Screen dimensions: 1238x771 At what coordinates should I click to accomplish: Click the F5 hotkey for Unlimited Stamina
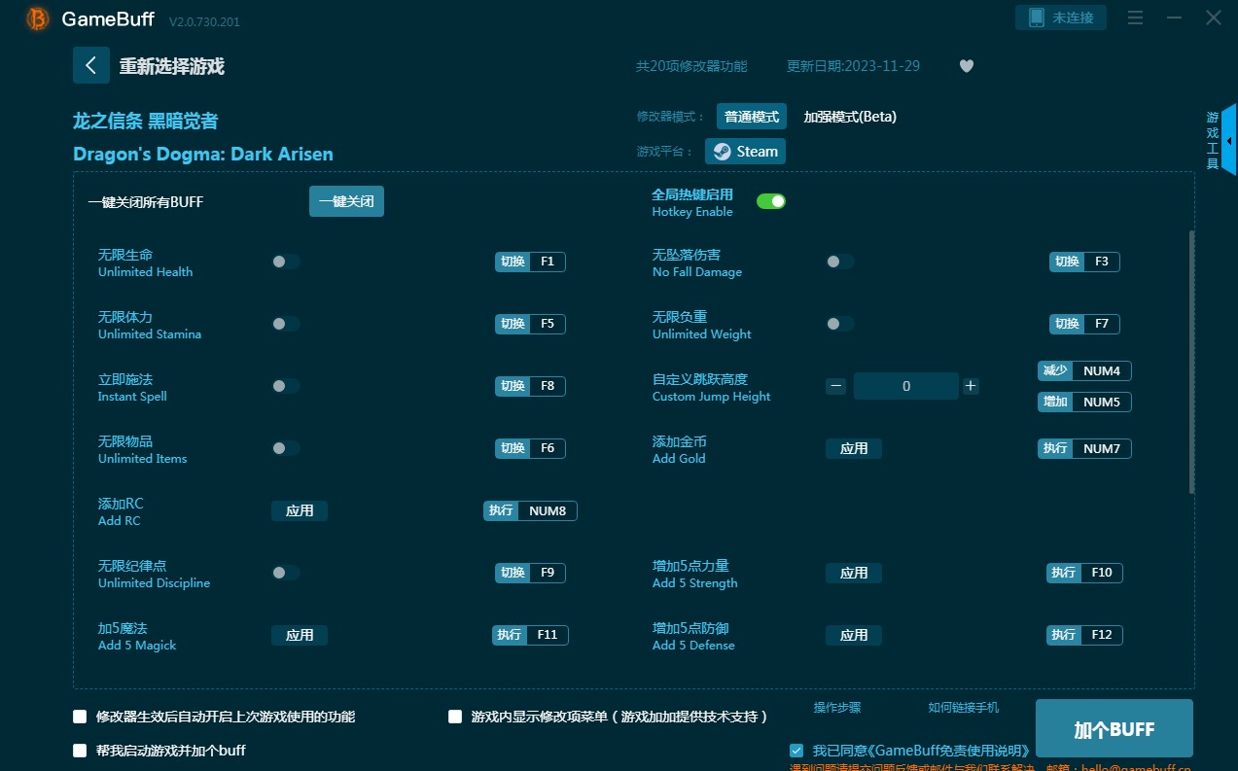click(530, 324)
